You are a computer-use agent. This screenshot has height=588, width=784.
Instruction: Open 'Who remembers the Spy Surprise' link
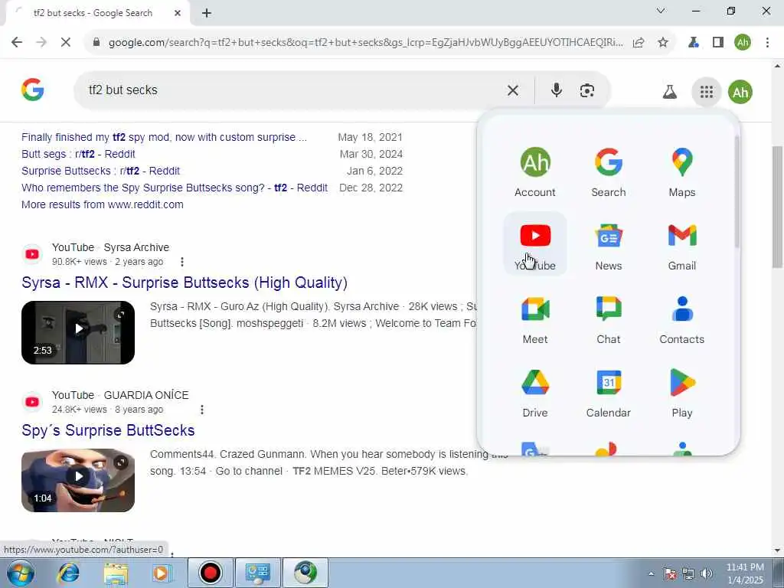click(x=175, y=188)
